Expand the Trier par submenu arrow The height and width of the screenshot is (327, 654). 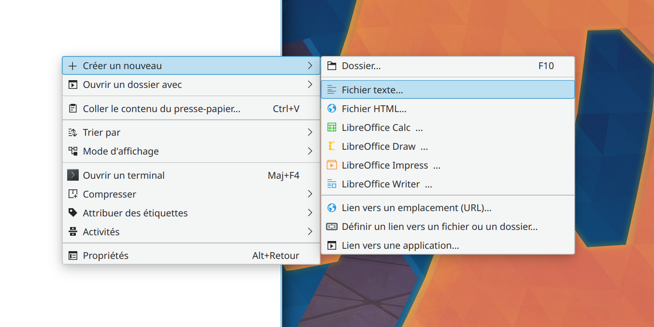coord(310,132)
